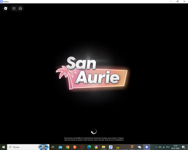Screen dimensions: 188x150
Task: Open the dark dash icon app on the taskbar
Action: coord(125,147)
